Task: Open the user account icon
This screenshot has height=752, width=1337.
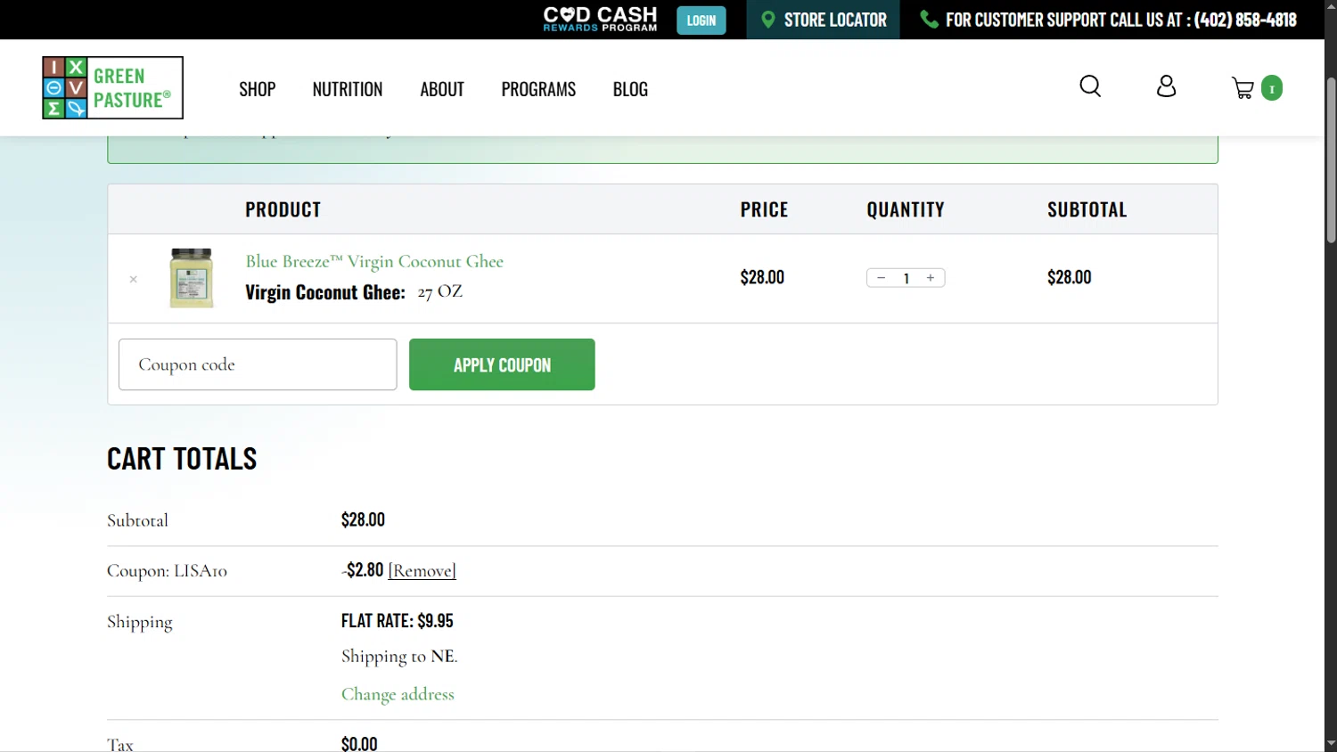Action: [1166, 86]
